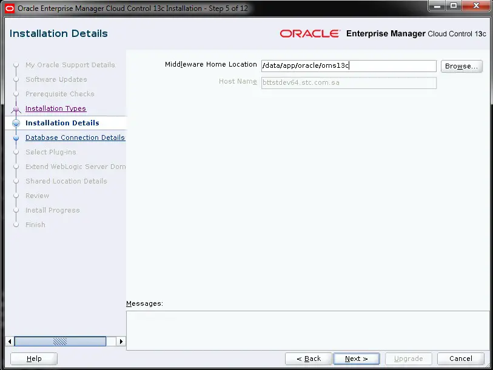Click the Next > button
Viewport: 493px width, 370px height.
click(356, 358)
